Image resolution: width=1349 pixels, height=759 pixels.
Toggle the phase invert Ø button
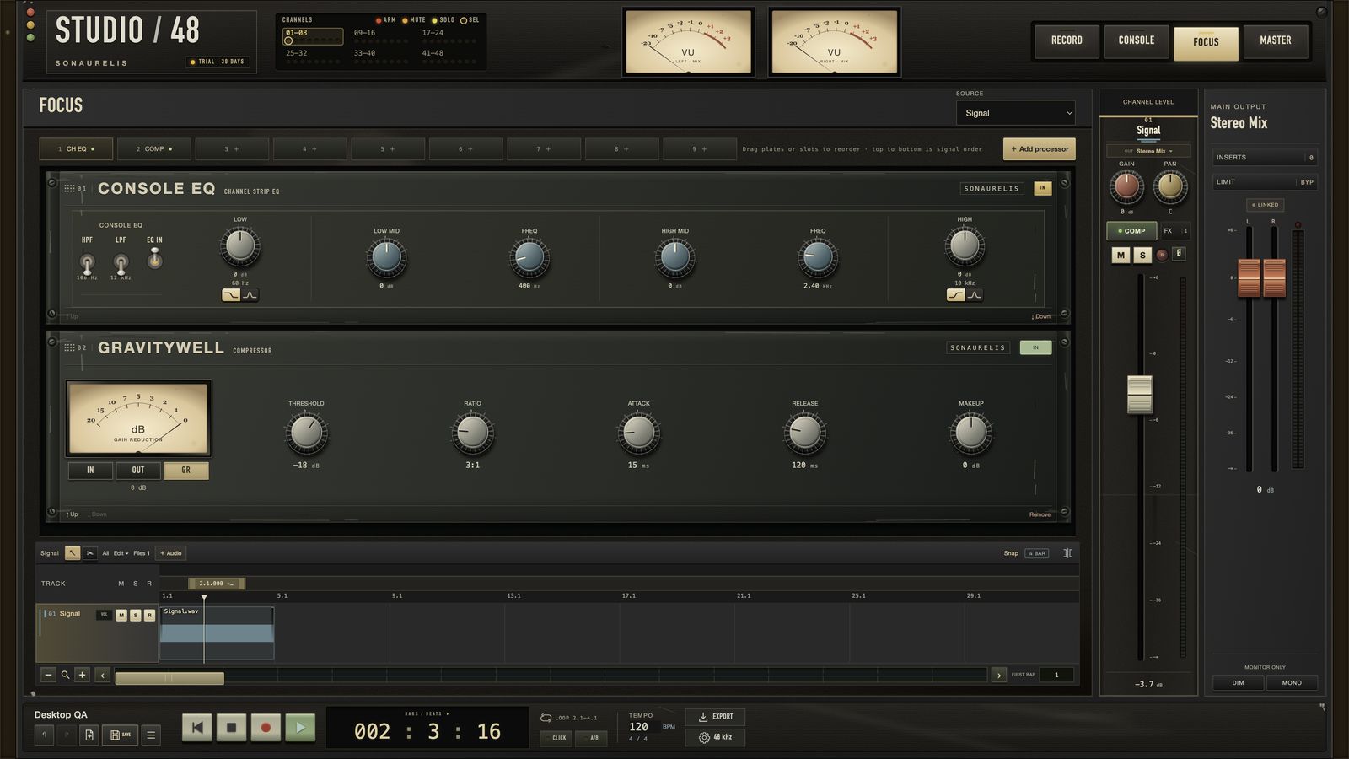pos(1179,254)
